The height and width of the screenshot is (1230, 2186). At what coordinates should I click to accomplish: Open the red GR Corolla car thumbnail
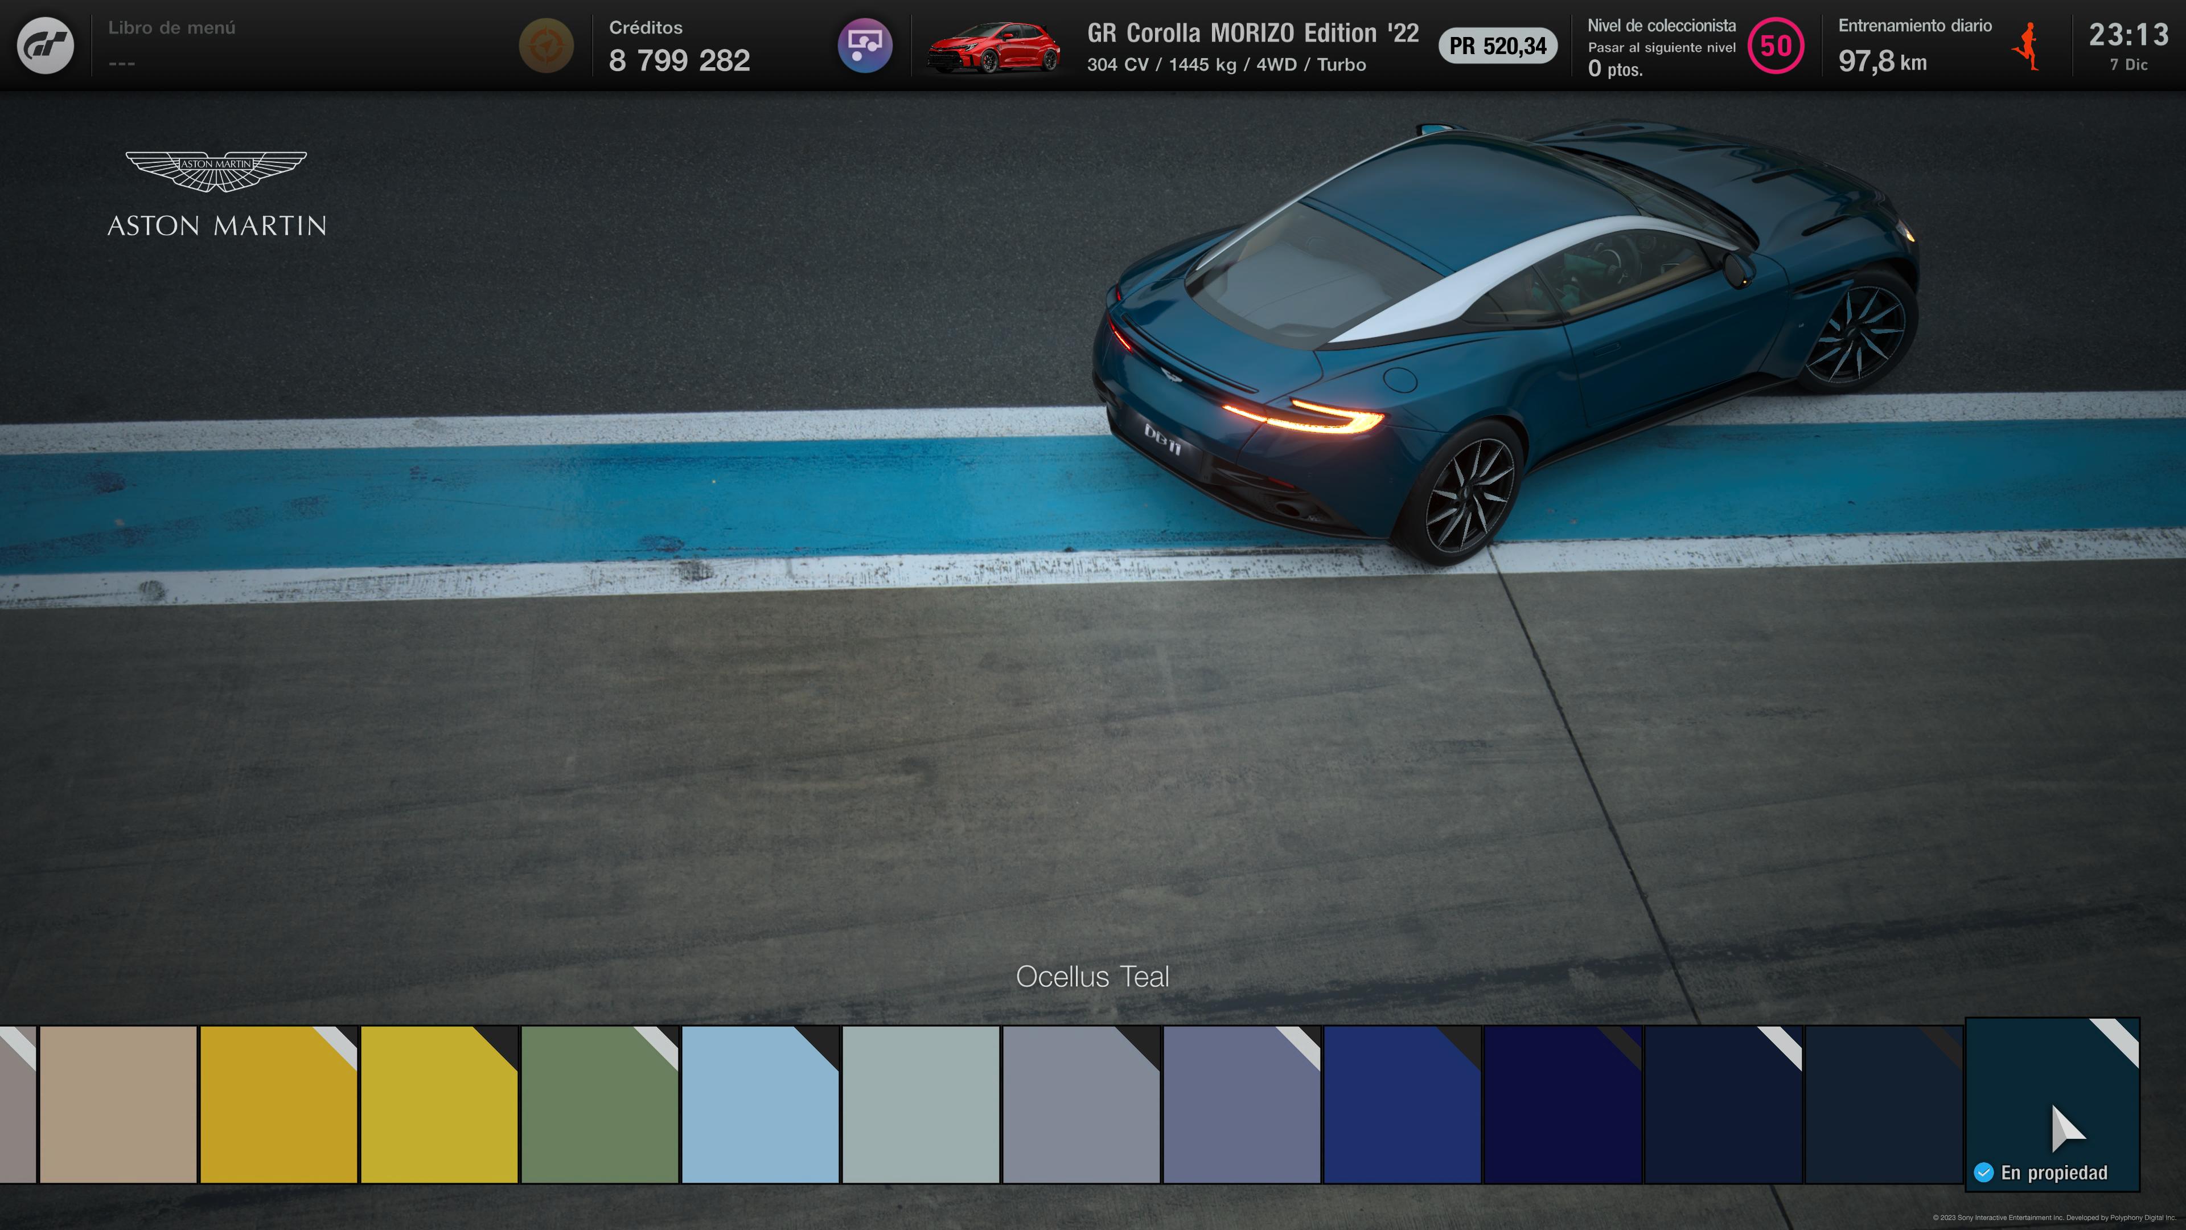click(994, 47)
